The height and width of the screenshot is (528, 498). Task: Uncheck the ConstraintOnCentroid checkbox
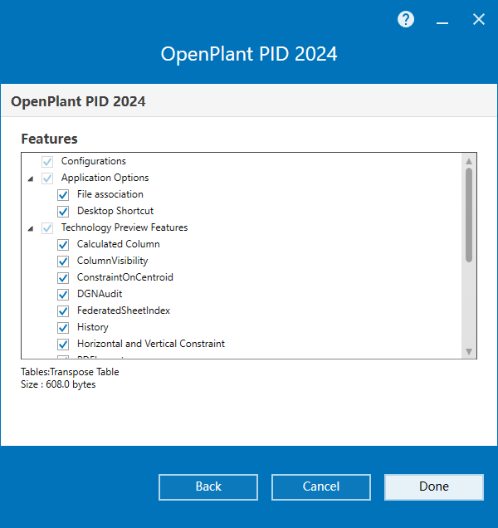pyautogui.click(x=63, y=278)
